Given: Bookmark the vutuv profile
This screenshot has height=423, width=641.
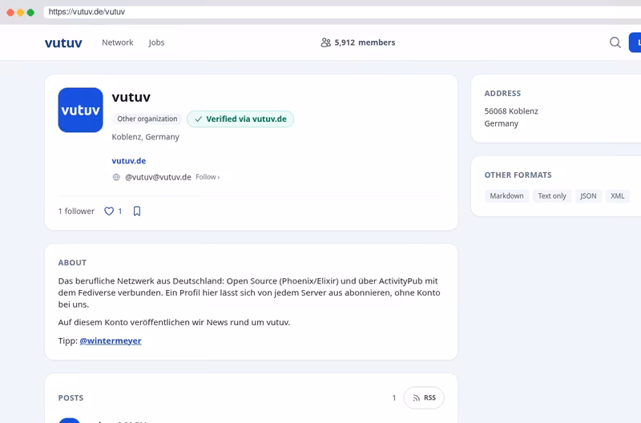Looking at the screenshot, I should (137, 211).
